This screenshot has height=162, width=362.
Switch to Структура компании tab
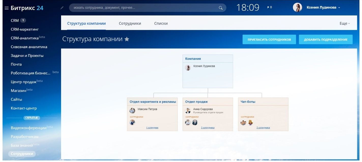[86, 23]
